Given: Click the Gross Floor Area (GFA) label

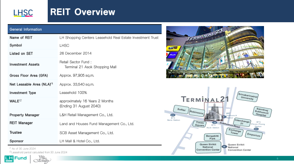Looking at the screenshot, I should click(29, 75).
